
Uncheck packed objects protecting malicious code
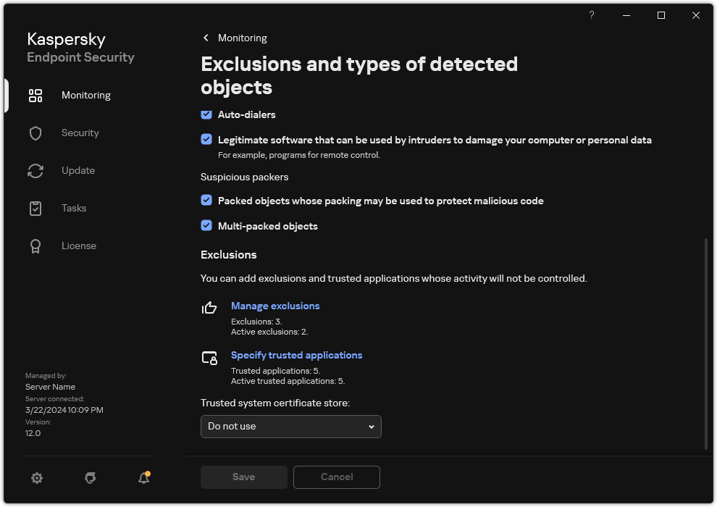(206, 201)
